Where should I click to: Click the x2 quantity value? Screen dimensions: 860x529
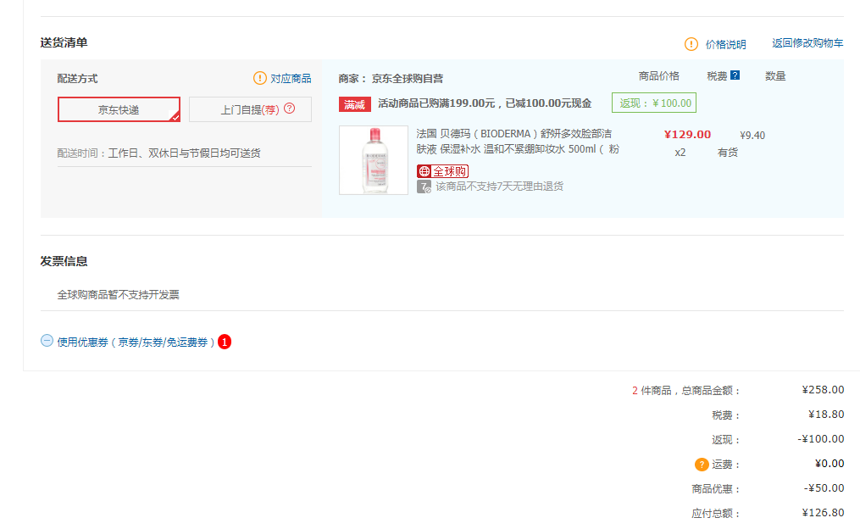click(680, 153)
